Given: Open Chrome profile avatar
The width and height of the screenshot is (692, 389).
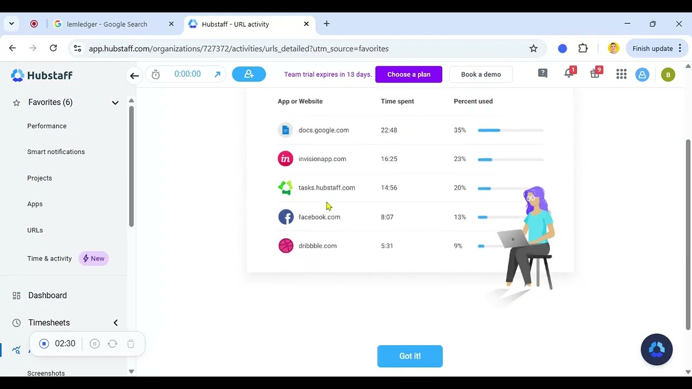Looking at the screenshot, I should (613, 49).
